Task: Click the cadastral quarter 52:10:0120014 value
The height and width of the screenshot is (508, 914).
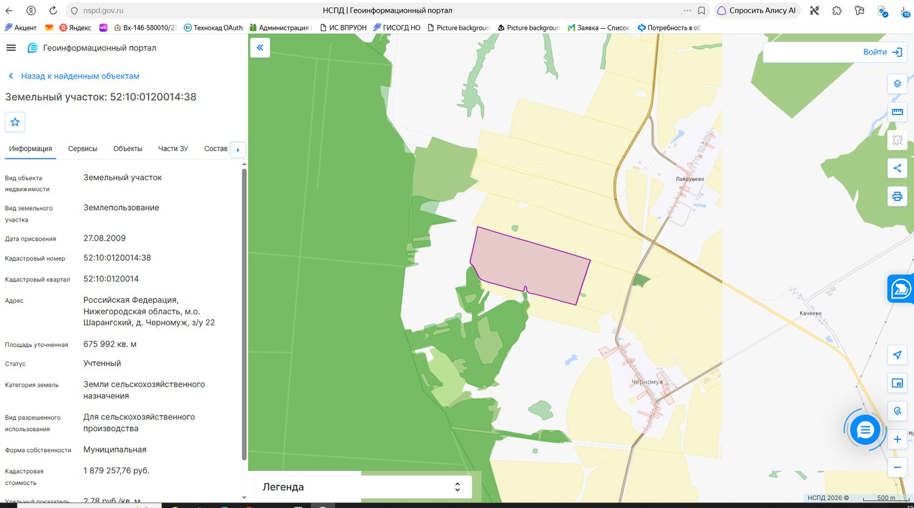Action: [111, 279]
